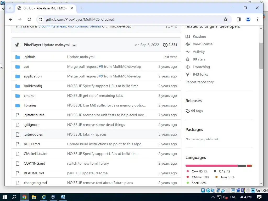The height and width of the screenshot is (201, 268).
Task: Click the site information icon
Action: pyautogui.click(x=41, y=19)
